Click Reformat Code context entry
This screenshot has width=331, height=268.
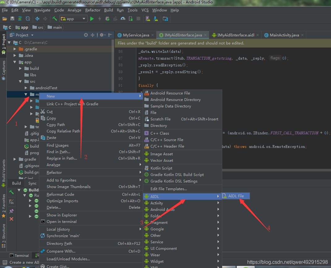tap(91, 195)
